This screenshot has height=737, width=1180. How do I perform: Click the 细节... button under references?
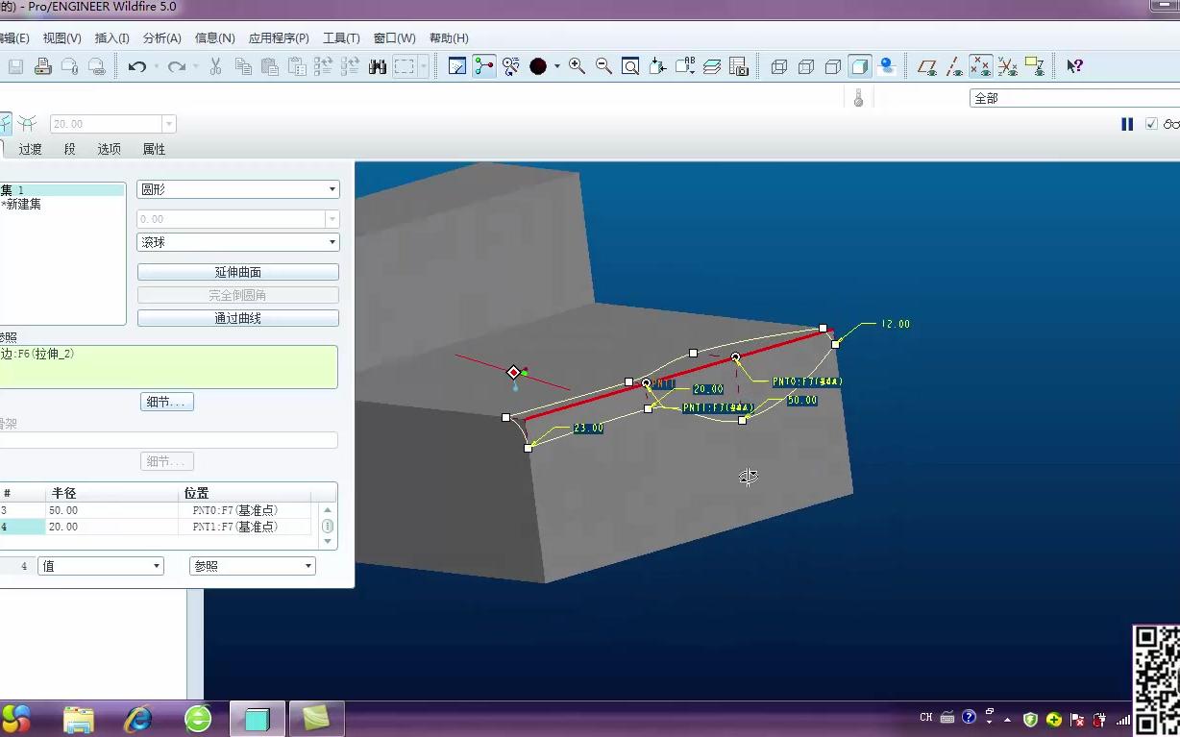click(167, 402)
